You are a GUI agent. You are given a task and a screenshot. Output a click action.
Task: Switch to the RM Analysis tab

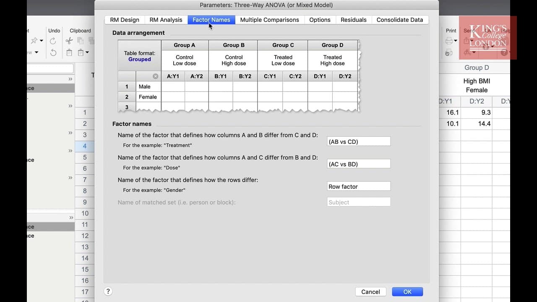pos(166,20)
